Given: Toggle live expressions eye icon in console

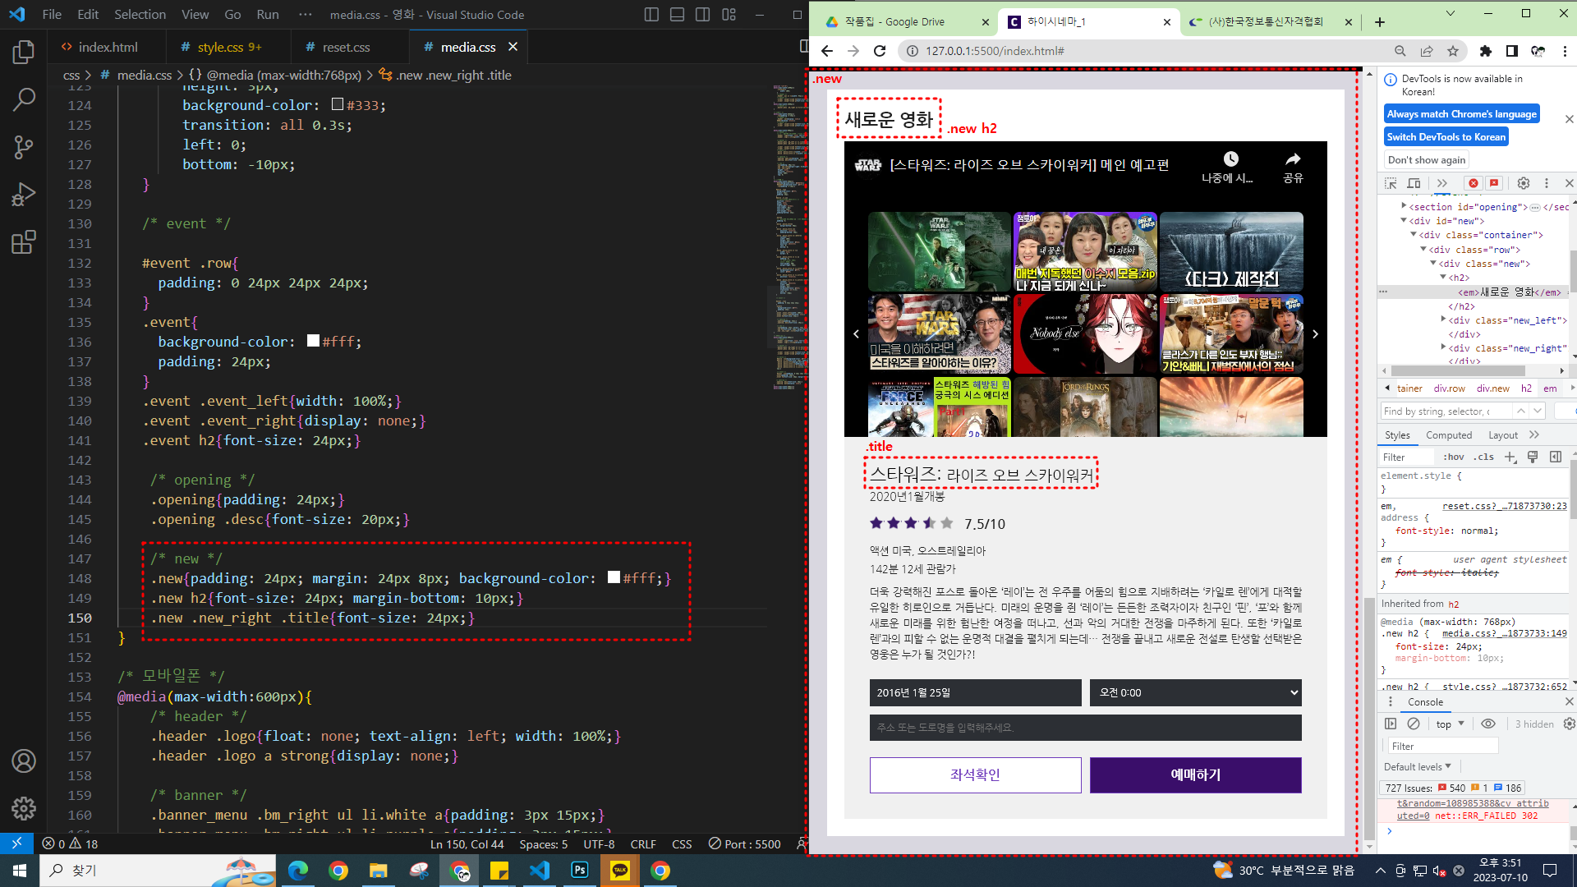Looking at the screenshot, I should click(x=1487, y=724).
